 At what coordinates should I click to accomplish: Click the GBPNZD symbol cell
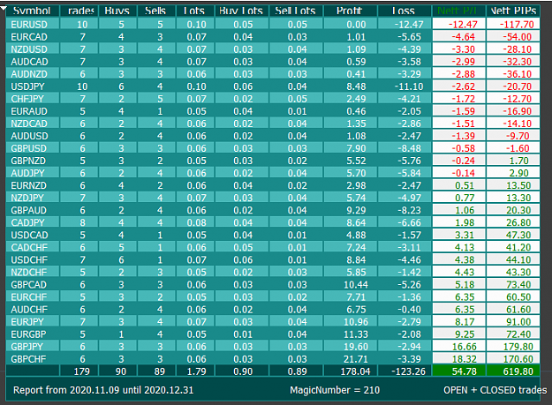point(33,161)
